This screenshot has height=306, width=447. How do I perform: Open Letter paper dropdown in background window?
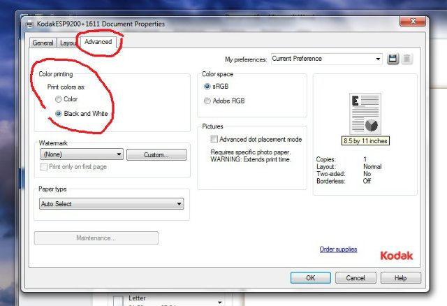click(x=219, y=302)
